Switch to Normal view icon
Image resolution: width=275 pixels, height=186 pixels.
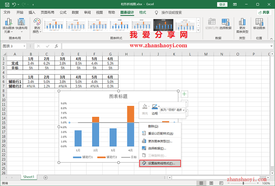coord(201,183)
